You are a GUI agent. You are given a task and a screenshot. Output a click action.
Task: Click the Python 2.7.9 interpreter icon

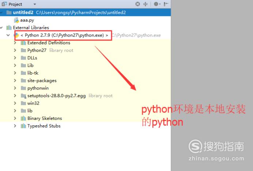[x=16, y=35]
